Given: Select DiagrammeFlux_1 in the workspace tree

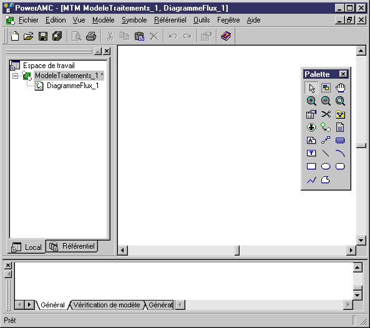Looking at the screenshot, I should coord(72,86).
